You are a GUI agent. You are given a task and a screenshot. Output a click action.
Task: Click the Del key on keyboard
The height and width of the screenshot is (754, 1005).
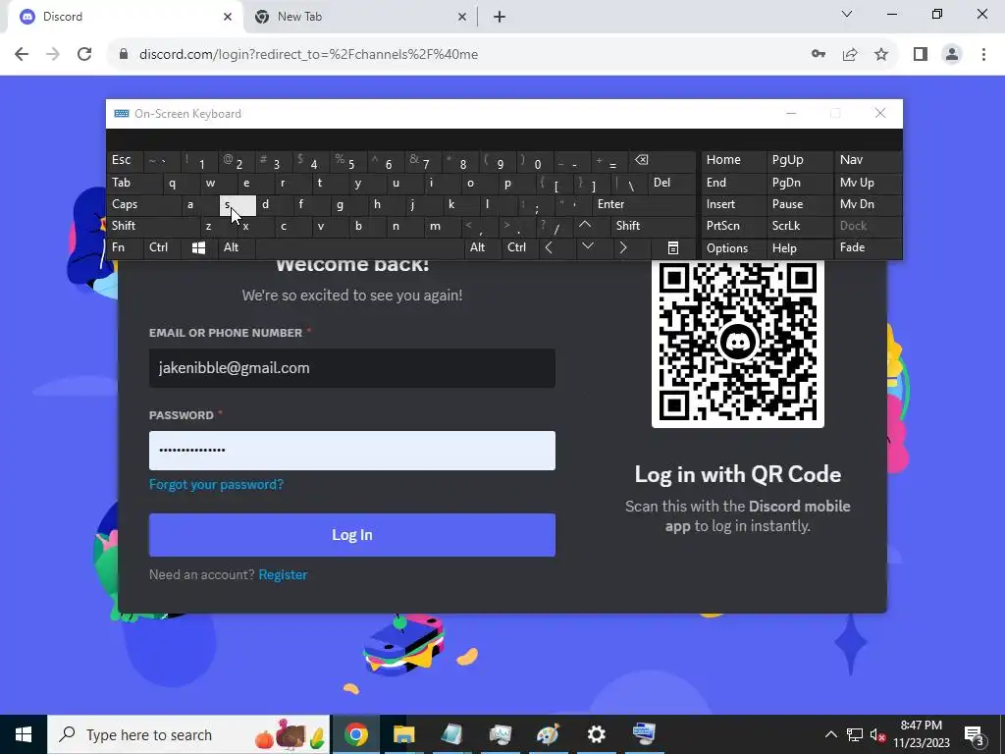(671, 183)
